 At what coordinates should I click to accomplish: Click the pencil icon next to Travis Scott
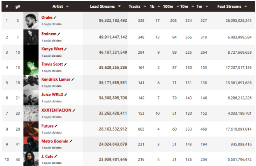(x=65, y=64)
